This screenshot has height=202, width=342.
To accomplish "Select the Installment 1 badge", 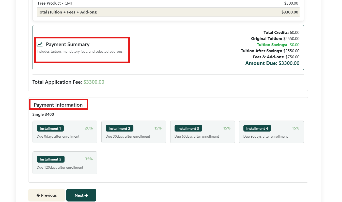I will point(50,128).
